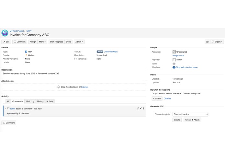Image resolution: width=225 pixels, height=160 pixels.
Task: Open the Attachments section options arrow
Action: click(145, 81)
